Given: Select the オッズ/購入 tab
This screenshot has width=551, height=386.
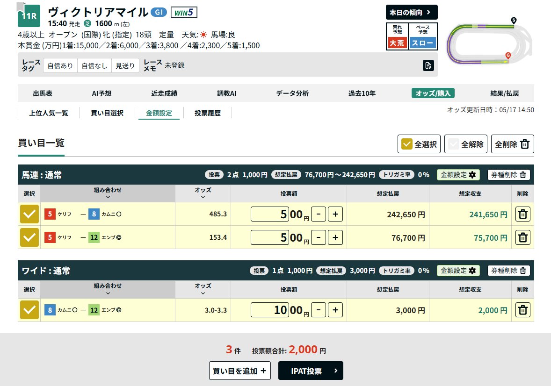Looking at the screenshot, I should (433, 93).
